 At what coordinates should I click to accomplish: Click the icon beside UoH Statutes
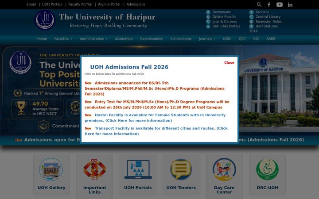[252, 27]
